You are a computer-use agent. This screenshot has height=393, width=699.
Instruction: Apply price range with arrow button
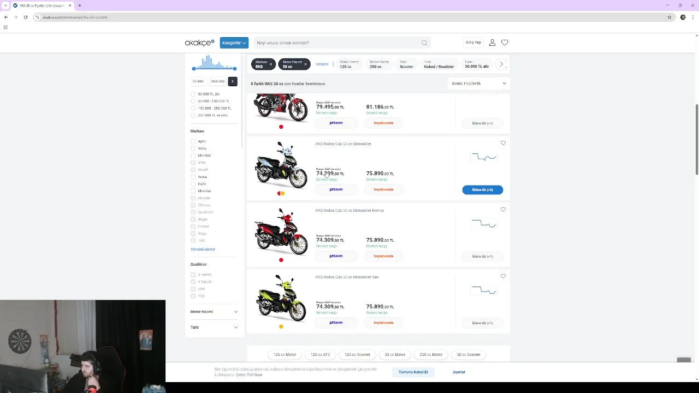click(x=232, y=81)
